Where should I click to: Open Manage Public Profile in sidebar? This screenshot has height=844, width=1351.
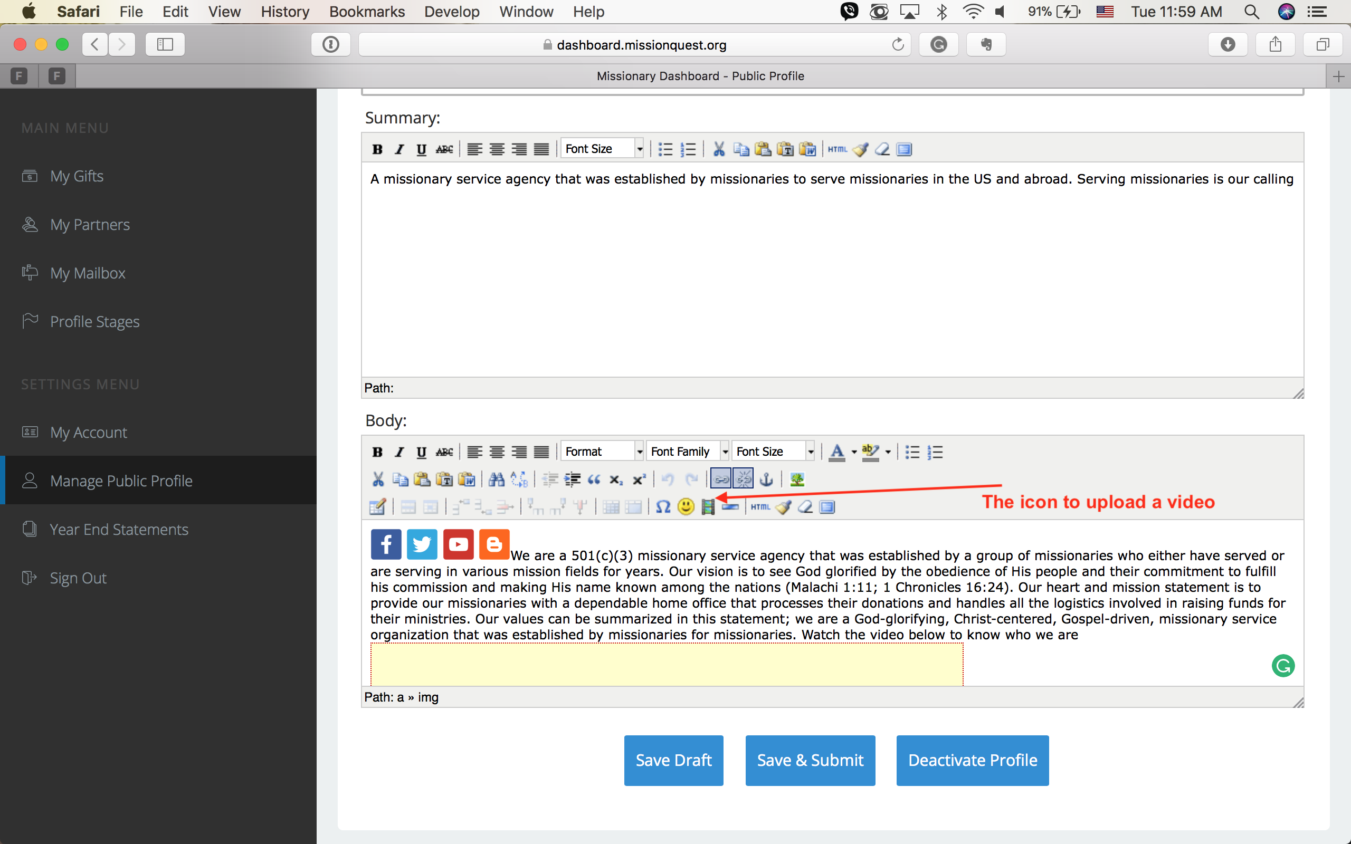[x=121, y=481]
